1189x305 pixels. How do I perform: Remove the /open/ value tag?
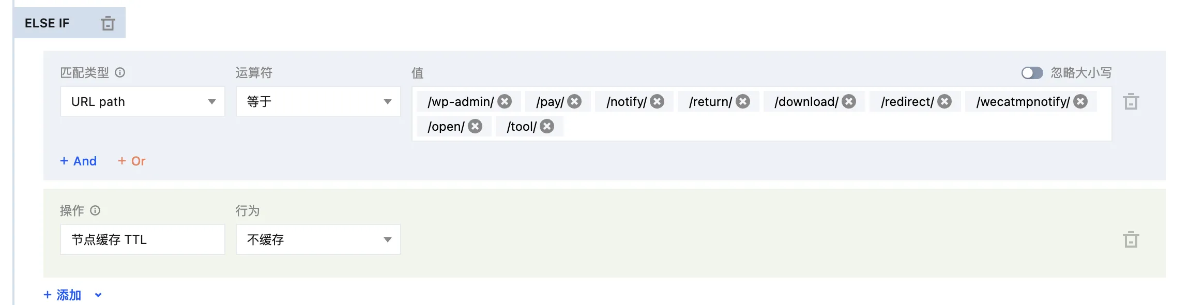pyautogui.click(x=475, y=126)
